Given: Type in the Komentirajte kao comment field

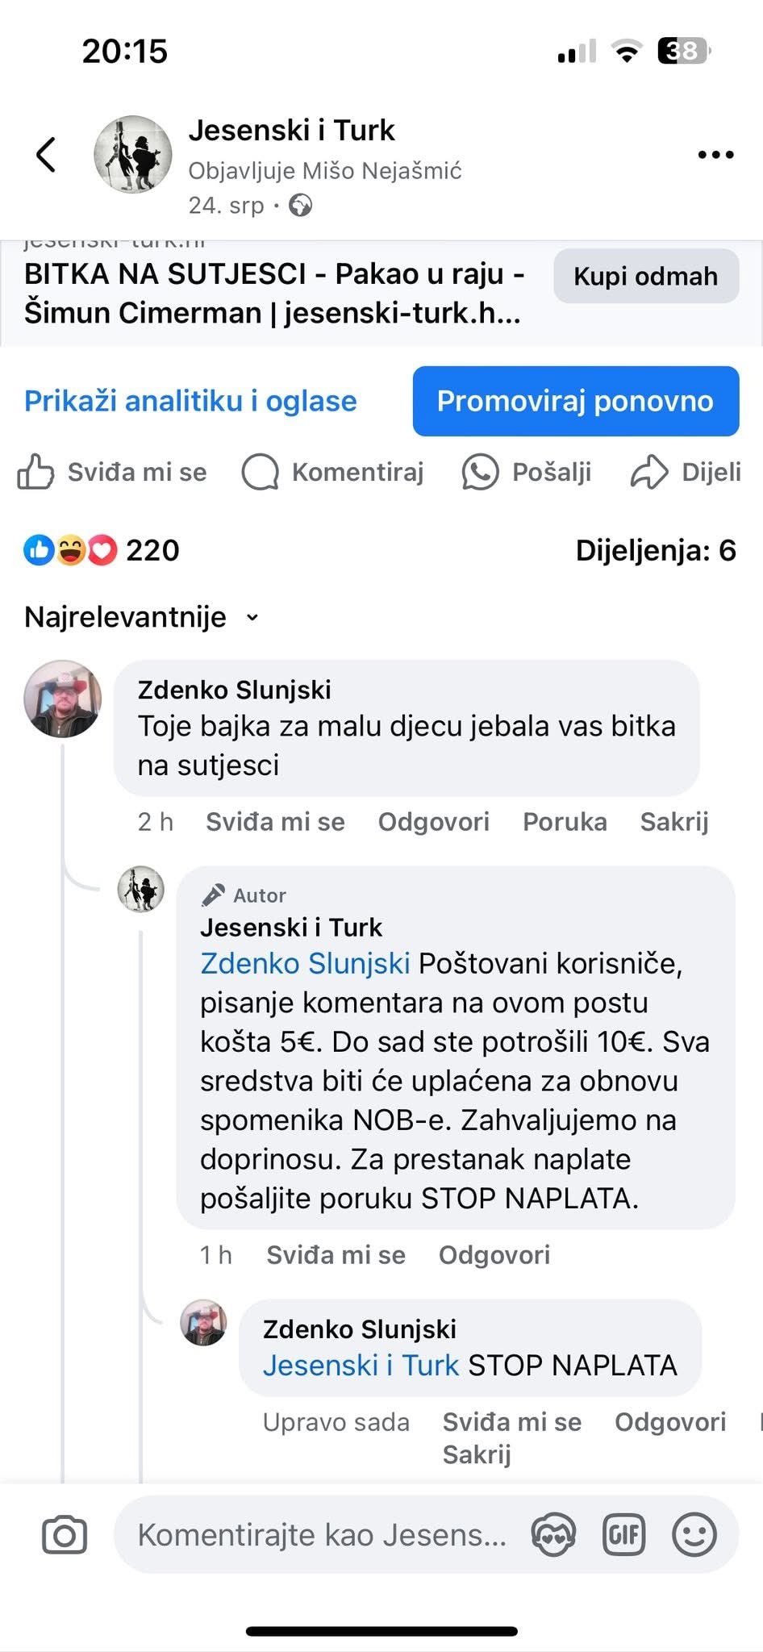Looking at the screenshot, I should (323, 1534).
